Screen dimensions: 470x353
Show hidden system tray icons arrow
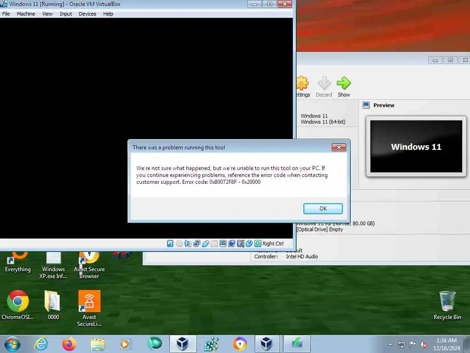(390, 344)
